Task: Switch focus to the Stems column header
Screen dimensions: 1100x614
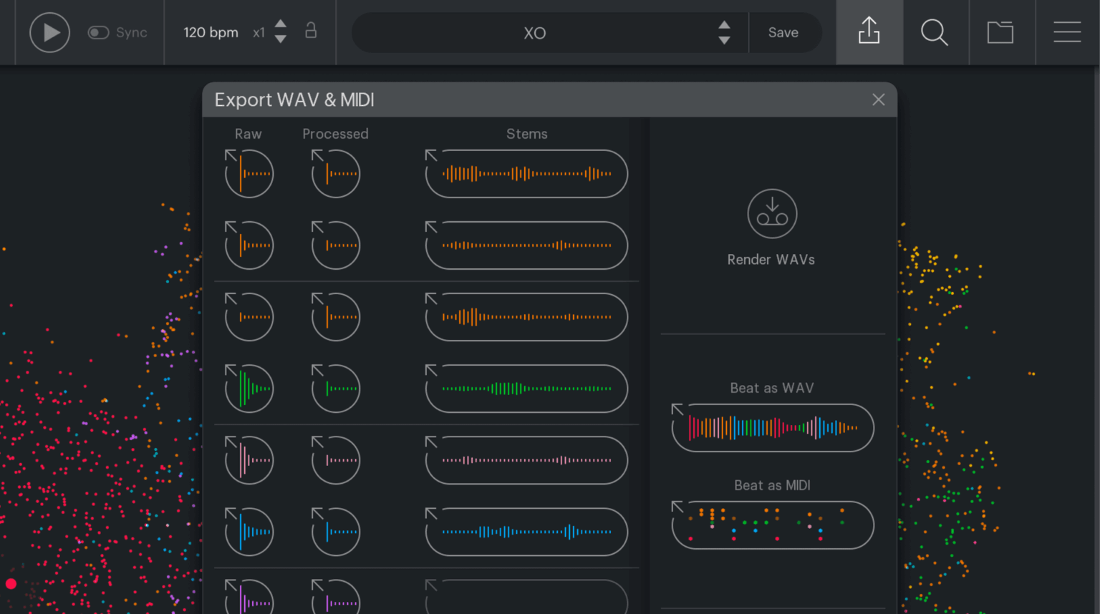Action: pyautogui.click(x=526, y=134)
